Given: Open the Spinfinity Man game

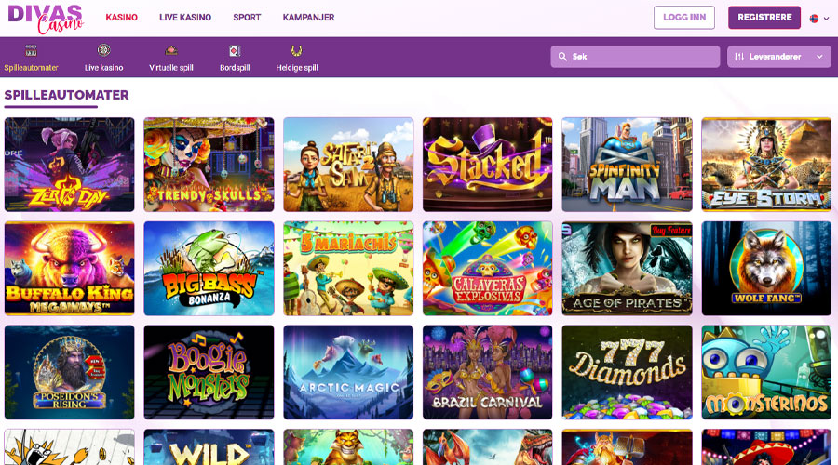Looking at the screenshot, I should pyautogui.click(x=627, y=165).
